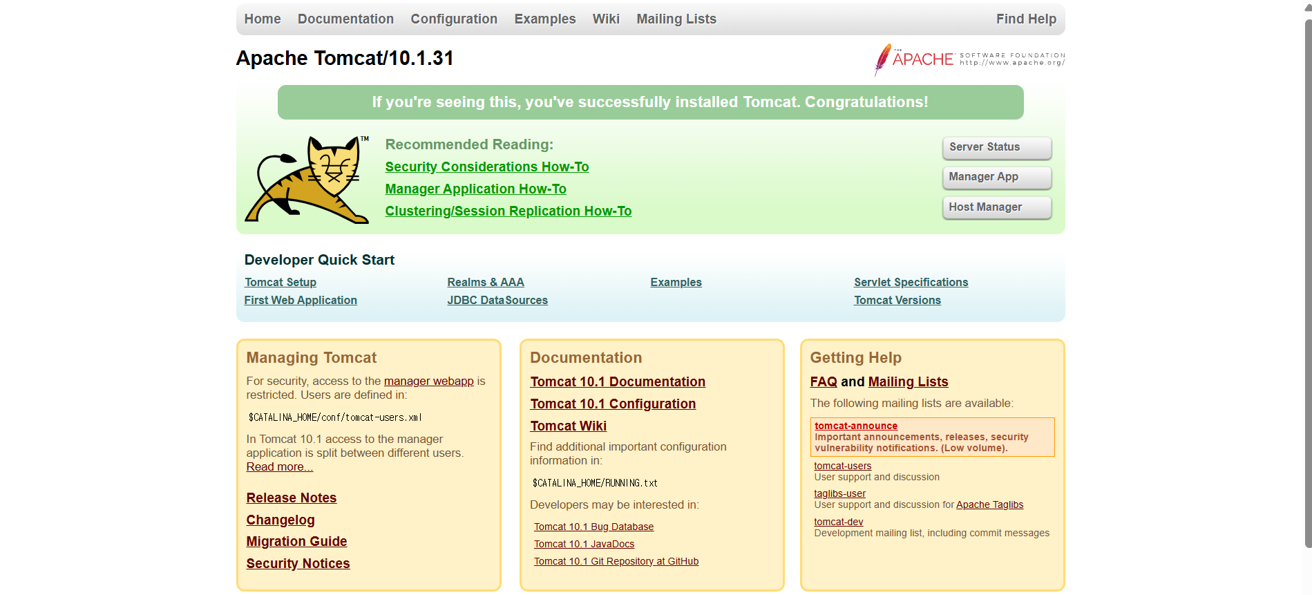Open Release Notes link

coord(292,498)
